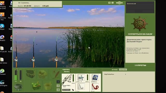The width and height of the screenshot is (166, 93).
Task: Open the uTorrent desktop shortcut
Action: [3, 72]
